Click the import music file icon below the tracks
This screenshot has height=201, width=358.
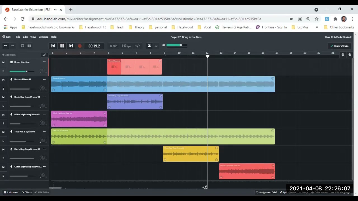click(205, 187)
